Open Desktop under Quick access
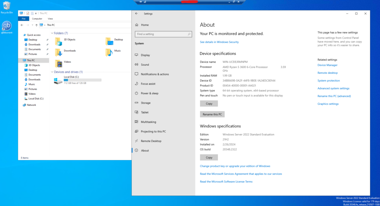Screen dimensions: 380x206 click(33, 40)
